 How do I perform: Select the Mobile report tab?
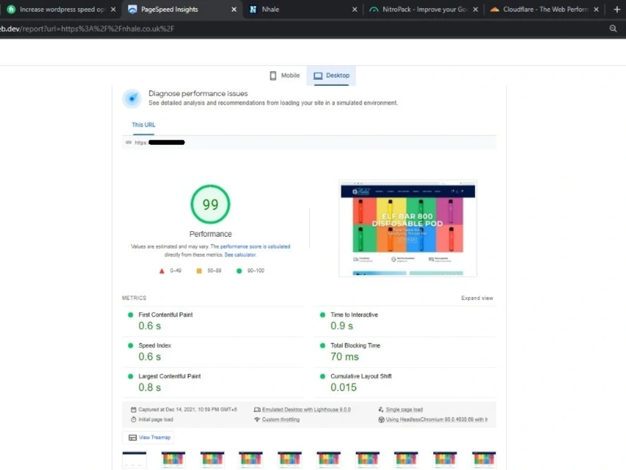(x=285, y=76)
